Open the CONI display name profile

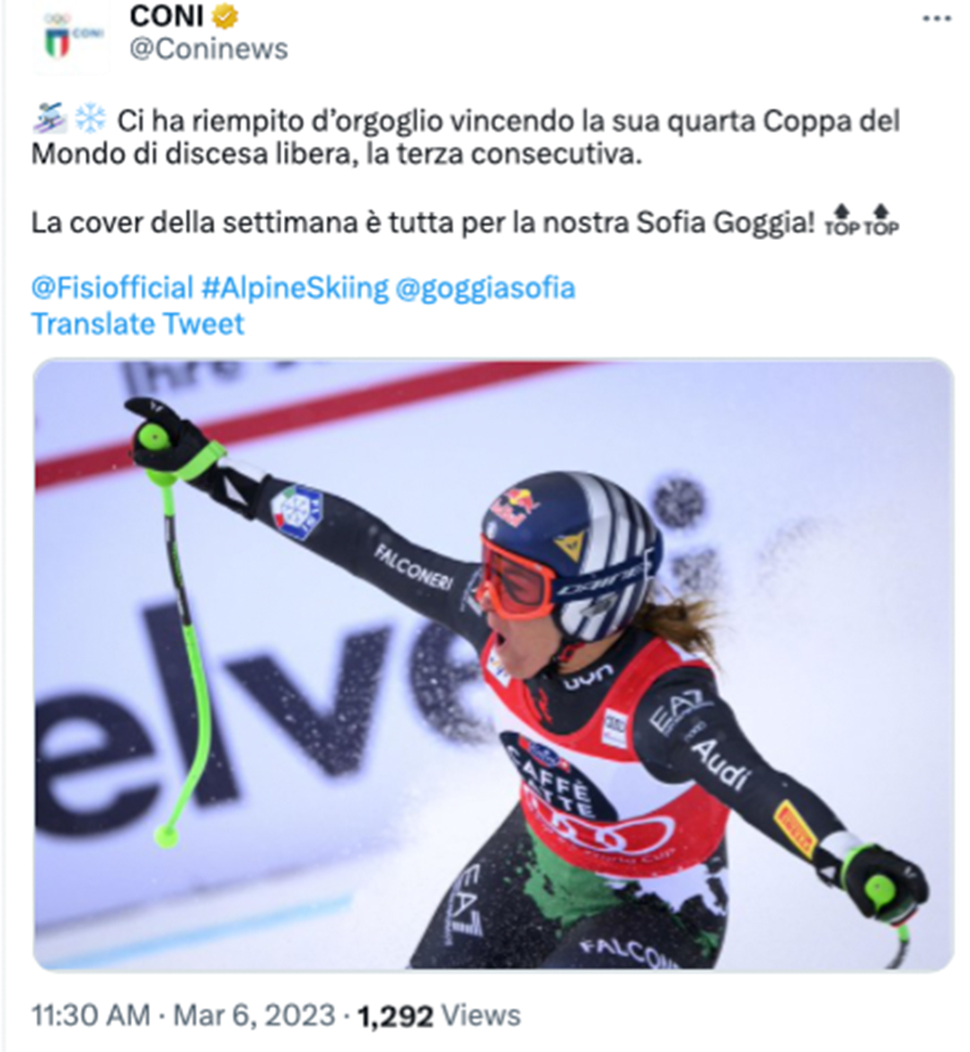[x=166, y=16]
